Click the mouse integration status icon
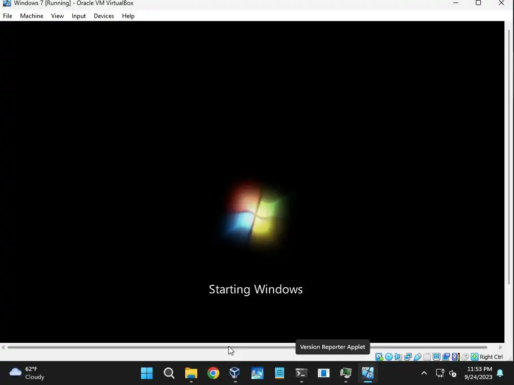Viewport: 514px width, 385px height. tap(465, 357)
